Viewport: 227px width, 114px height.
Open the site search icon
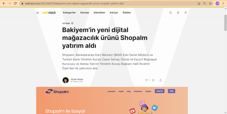[171, 13]
